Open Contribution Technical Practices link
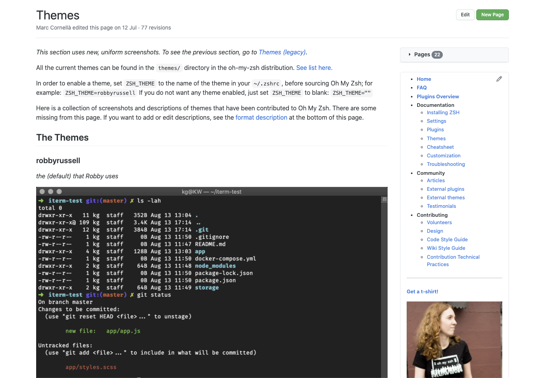540x378 pixels. point(453,261)
